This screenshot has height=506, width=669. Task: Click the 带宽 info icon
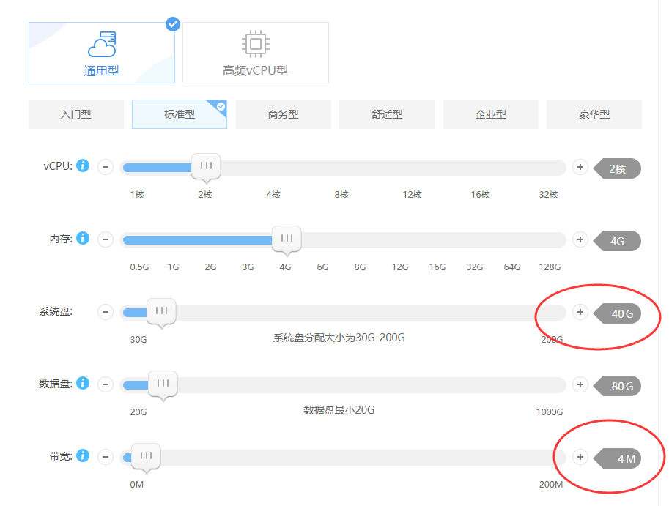coord(83,455)
